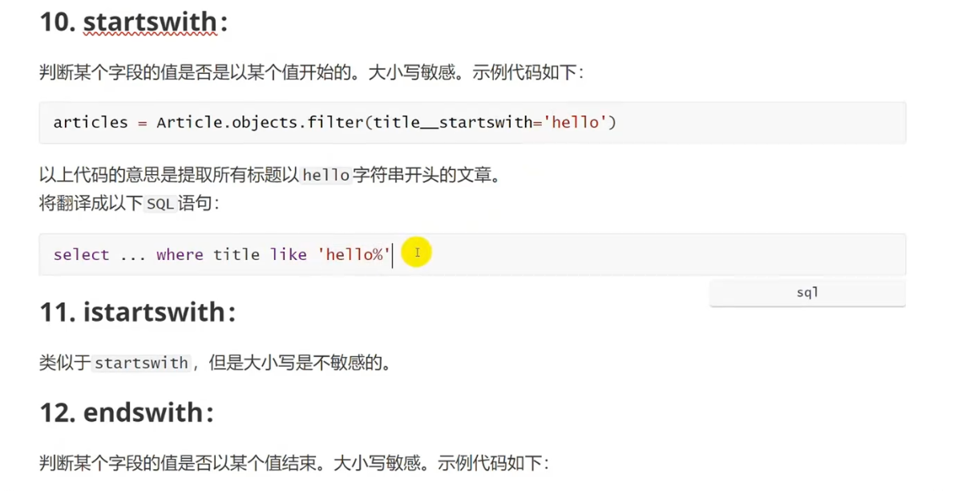Click the line 将翻译成以下 SQL 语句
Image resolution: width=958 pixels, height=491 pixels.
129,204
